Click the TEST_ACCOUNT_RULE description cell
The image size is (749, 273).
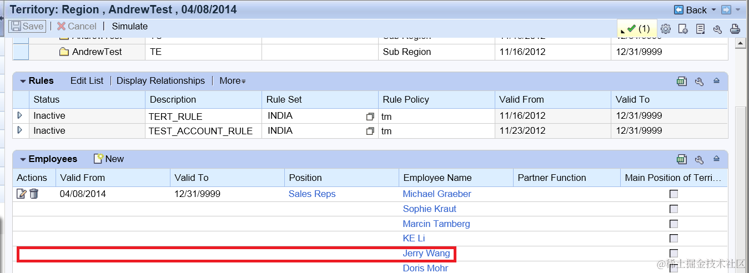203,131
